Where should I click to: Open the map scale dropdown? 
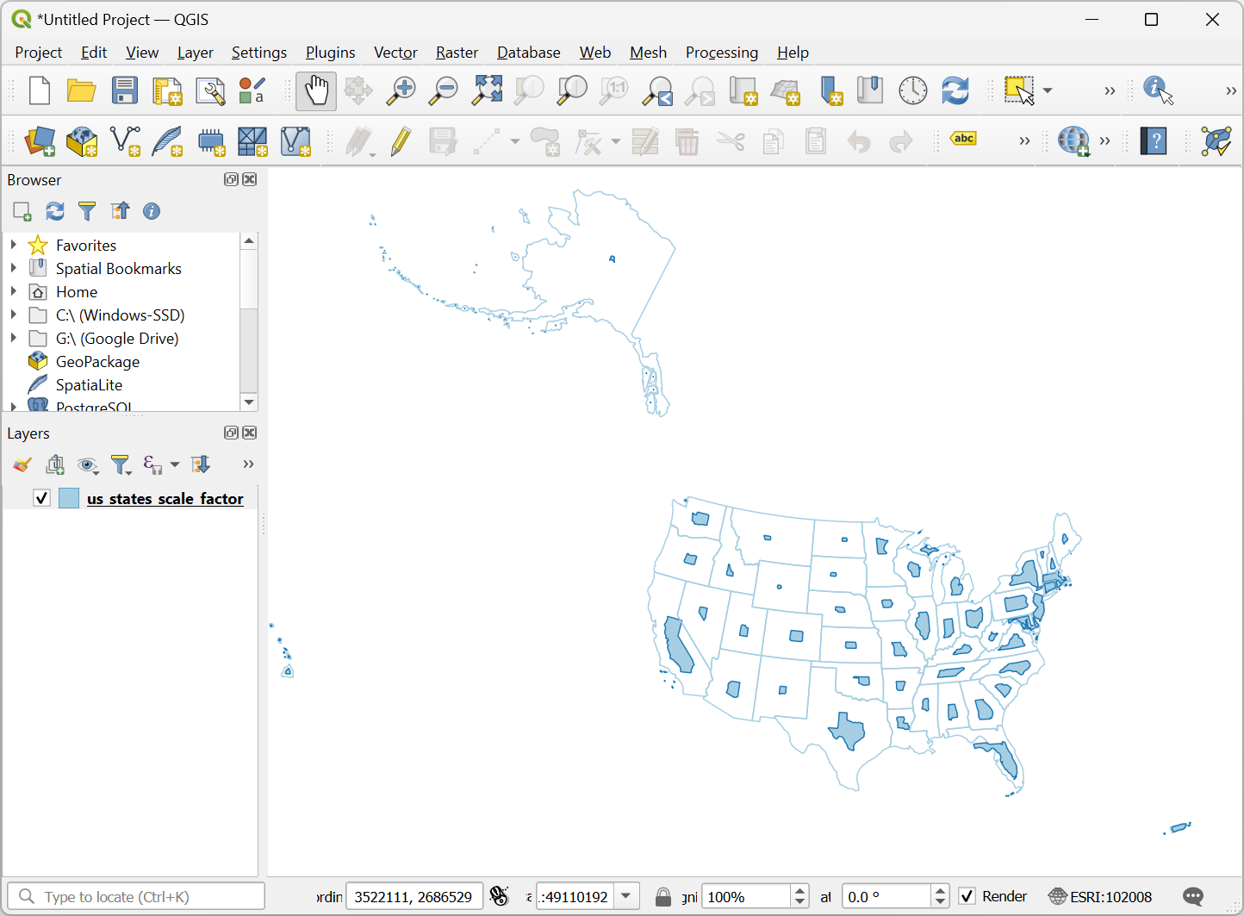tap(626, 896)
